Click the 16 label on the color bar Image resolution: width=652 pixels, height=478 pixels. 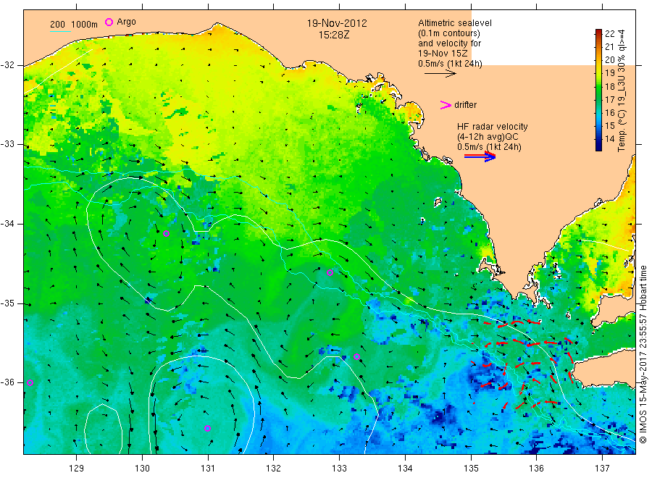609,113
